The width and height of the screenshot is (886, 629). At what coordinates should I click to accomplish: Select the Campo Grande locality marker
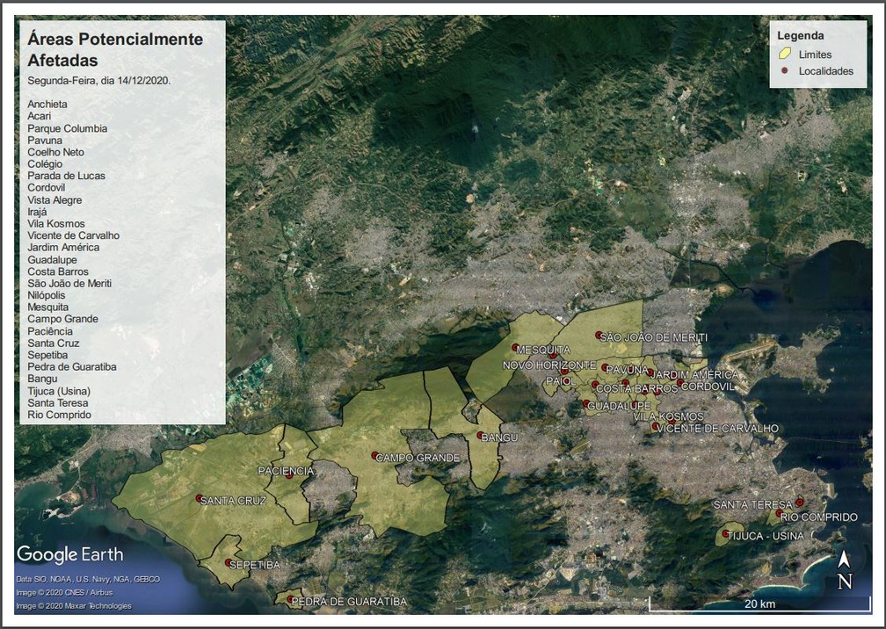coord(375,455)
